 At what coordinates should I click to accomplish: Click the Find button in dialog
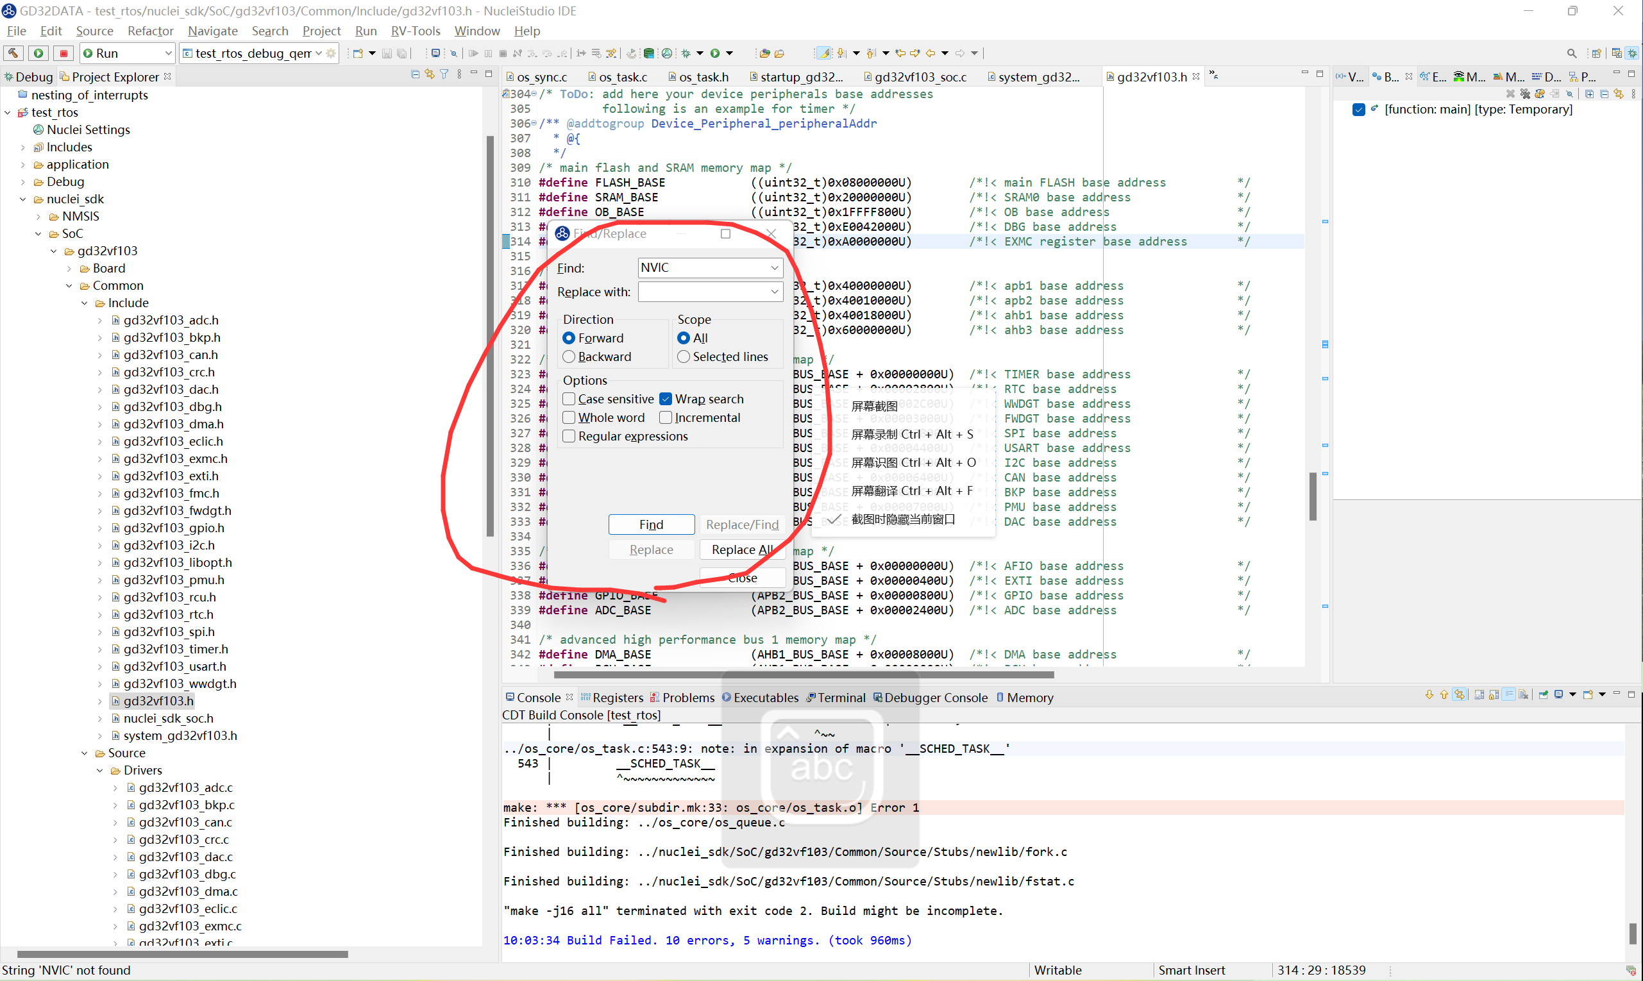coord(650,523)
